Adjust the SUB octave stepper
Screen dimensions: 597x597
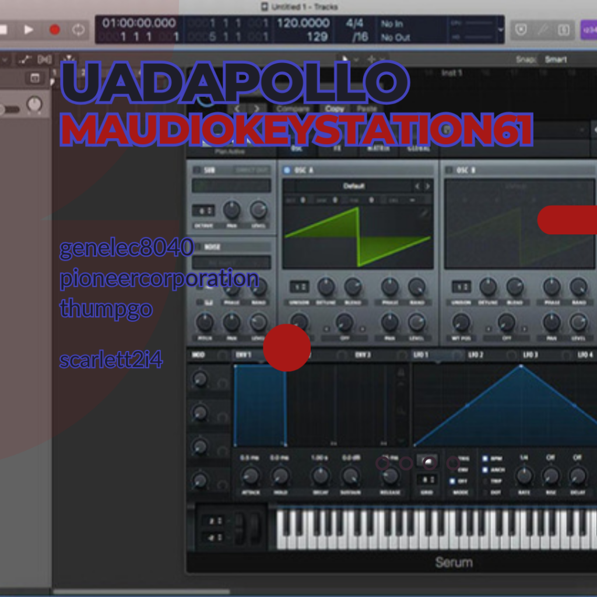(x=203, y=210)
